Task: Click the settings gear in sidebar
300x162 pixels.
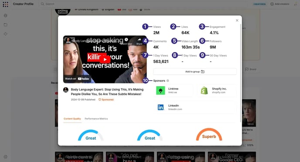Action: point(6,157)
